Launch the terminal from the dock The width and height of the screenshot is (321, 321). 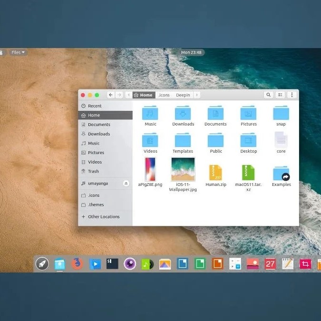coord(112,263)
